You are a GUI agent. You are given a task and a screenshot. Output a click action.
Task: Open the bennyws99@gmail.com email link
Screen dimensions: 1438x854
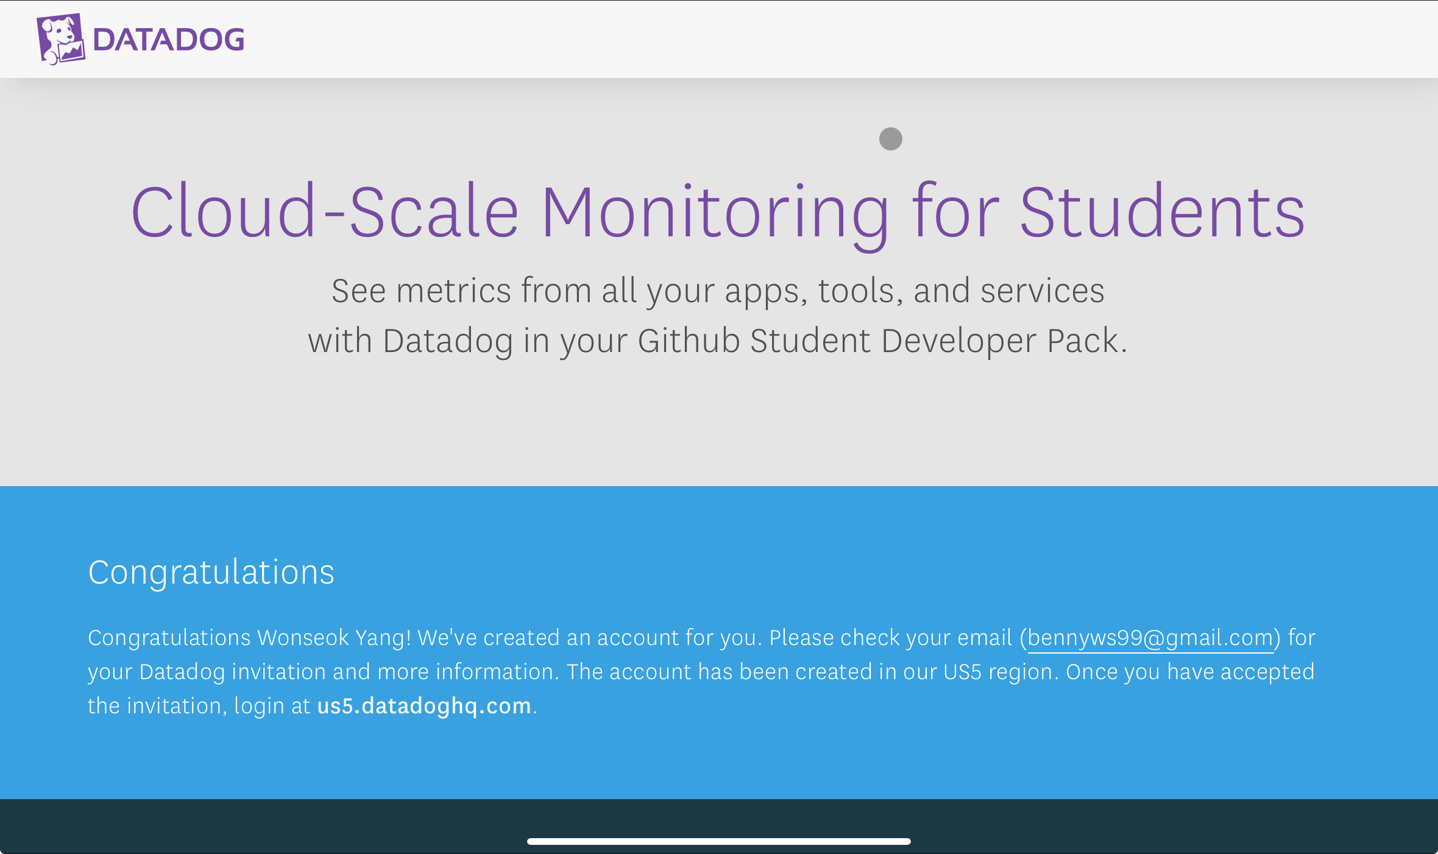[x=1150, y=638]
